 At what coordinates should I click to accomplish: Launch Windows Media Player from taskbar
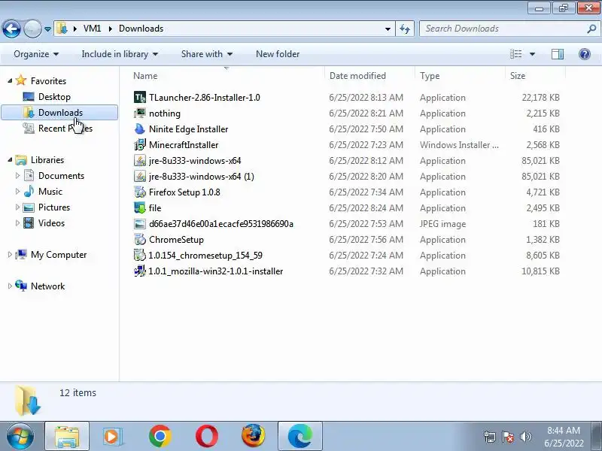point(112,436)
